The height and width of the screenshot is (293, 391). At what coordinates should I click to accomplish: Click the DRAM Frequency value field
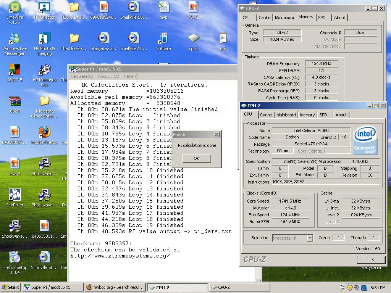322,64
